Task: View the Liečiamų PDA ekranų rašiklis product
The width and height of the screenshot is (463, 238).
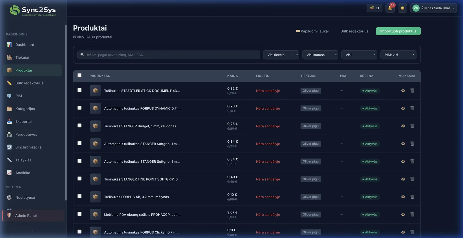Action: pyautogui.click(x=403, y=214)
